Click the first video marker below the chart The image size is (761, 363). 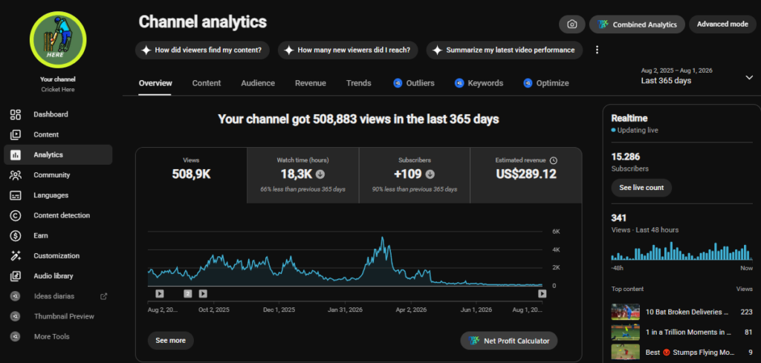160,293
